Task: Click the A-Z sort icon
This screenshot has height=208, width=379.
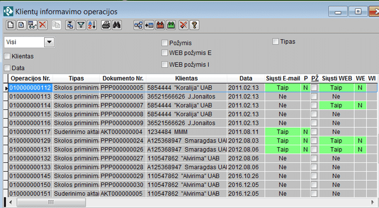Action: (x=91, y=24)
